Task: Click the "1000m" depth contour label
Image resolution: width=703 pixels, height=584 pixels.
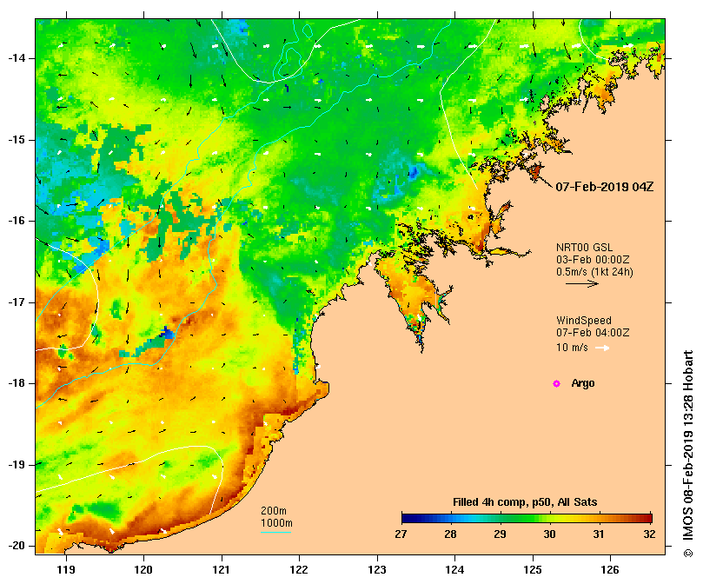Action: pos(276,523)
